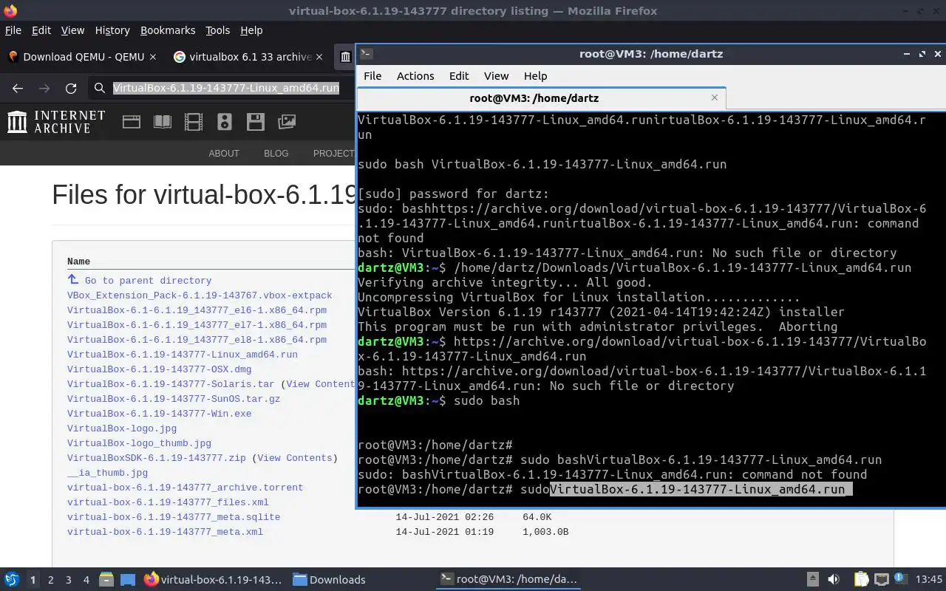This screenshot has height=591, width=946.
Task: Switch to workspace 3
Action: 68,580
